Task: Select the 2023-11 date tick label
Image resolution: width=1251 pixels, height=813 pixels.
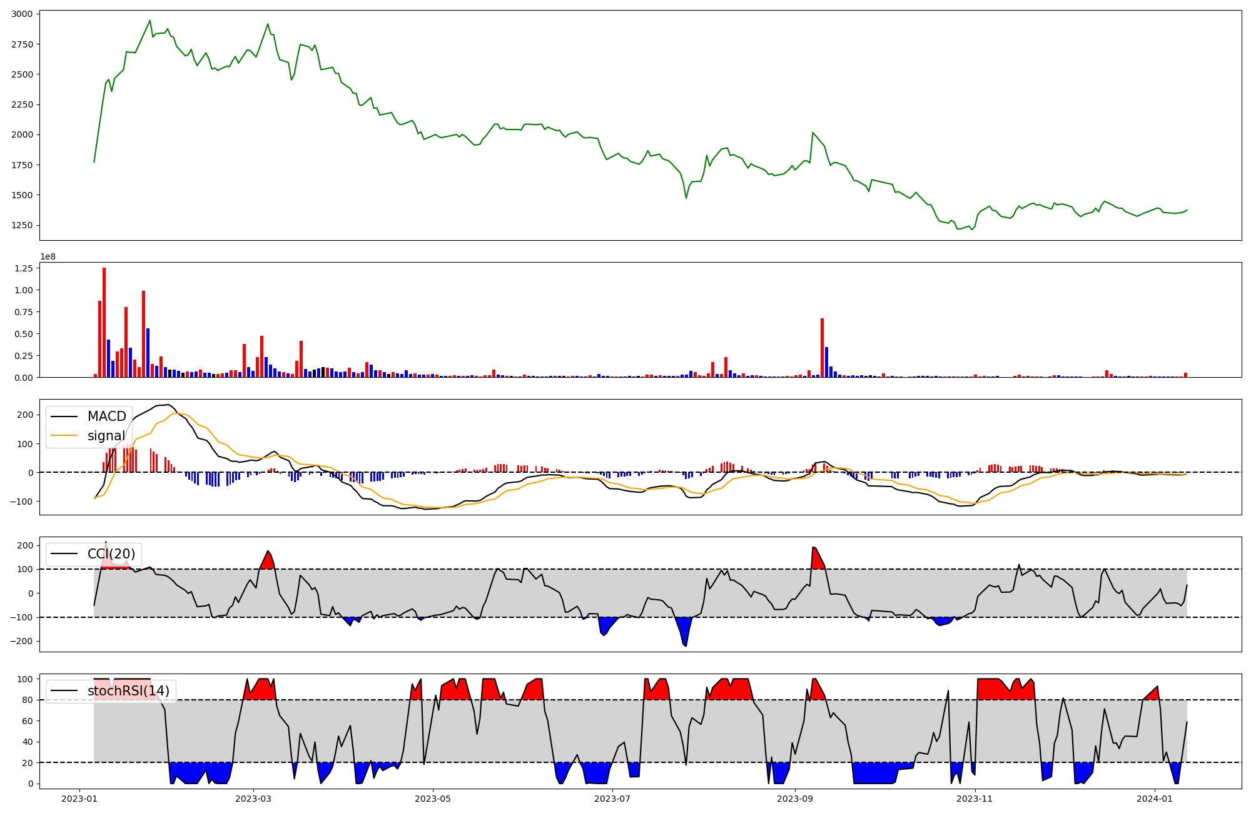Action: pos(975,799)
